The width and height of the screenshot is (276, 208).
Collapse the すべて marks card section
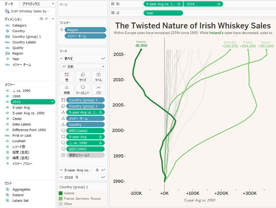coord(60,58)
